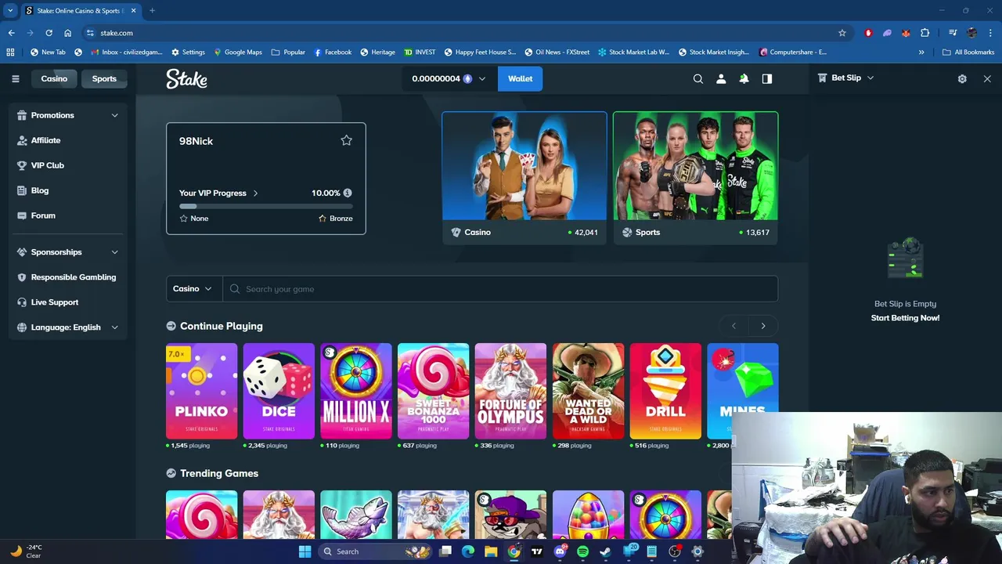1002x564 pixels.
Task: Open the Microsoft Edge taskbar icon
Action: click(468, 551)
